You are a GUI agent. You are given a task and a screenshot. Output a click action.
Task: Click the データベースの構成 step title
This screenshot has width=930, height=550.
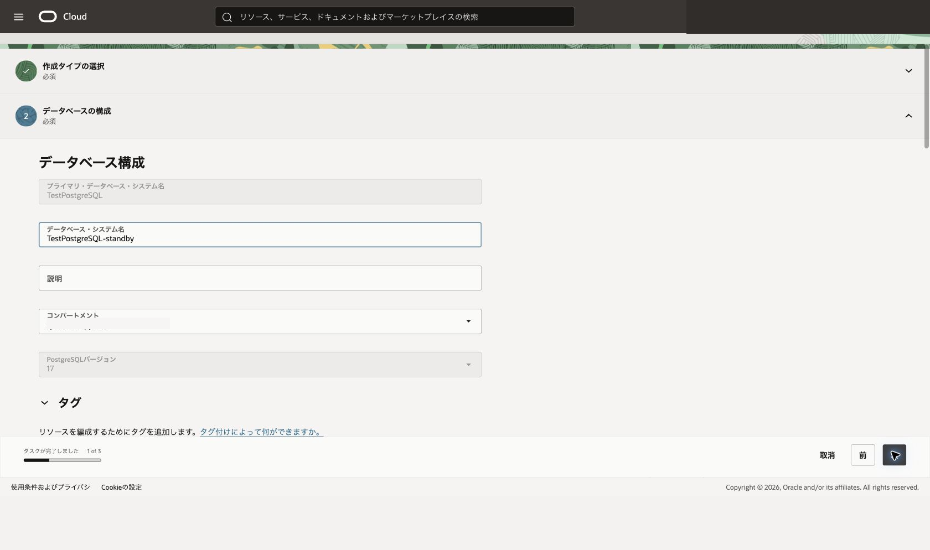tap(77, 111)
